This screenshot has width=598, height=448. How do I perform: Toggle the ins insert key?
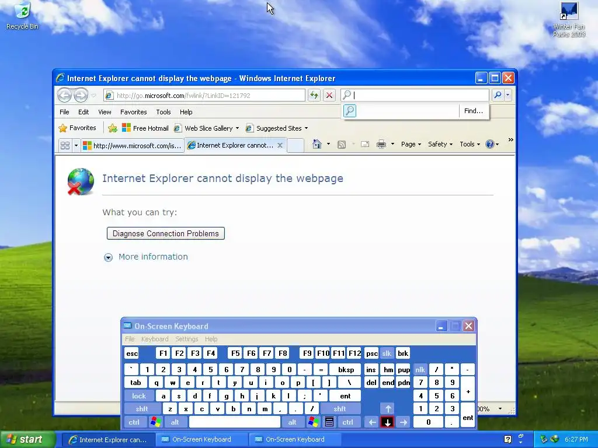(371, 369)
